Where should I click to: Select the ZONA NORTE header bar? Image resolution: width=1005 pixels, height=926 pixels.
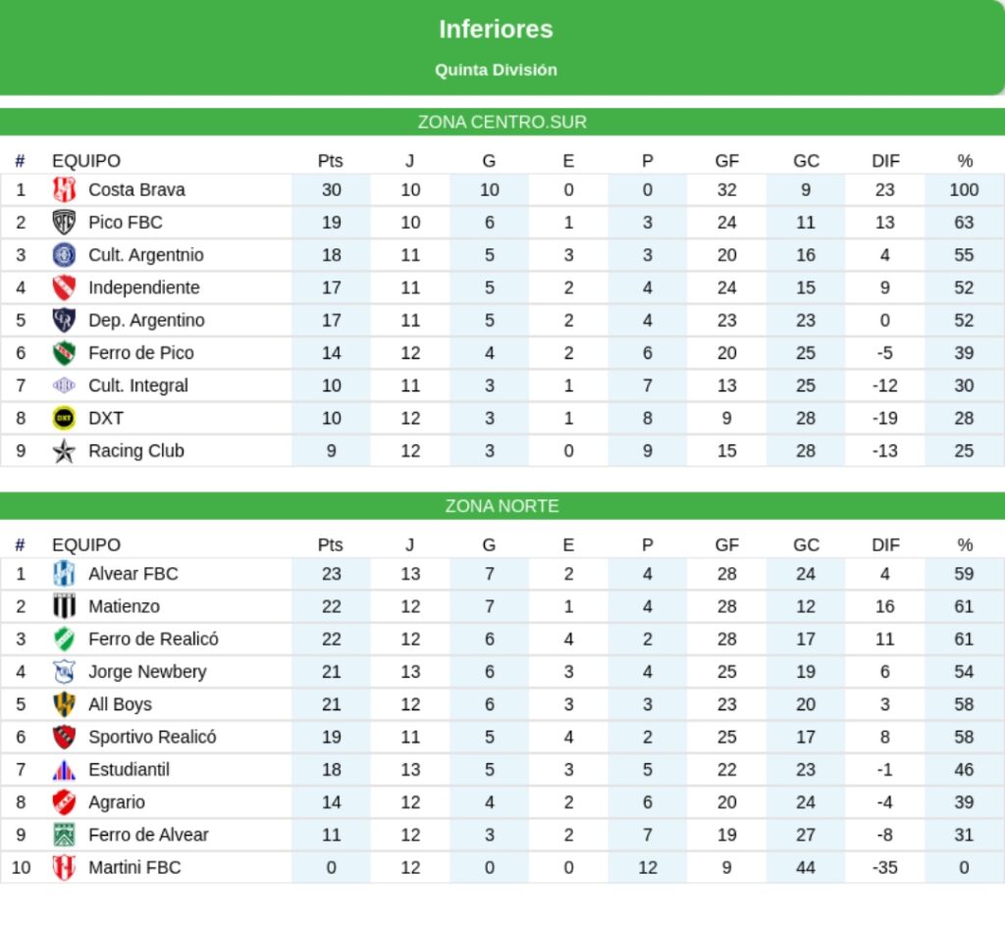(502, 506)
